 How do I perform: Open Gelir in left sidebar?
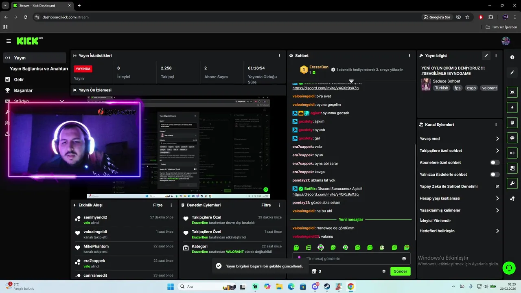(19, 80)
